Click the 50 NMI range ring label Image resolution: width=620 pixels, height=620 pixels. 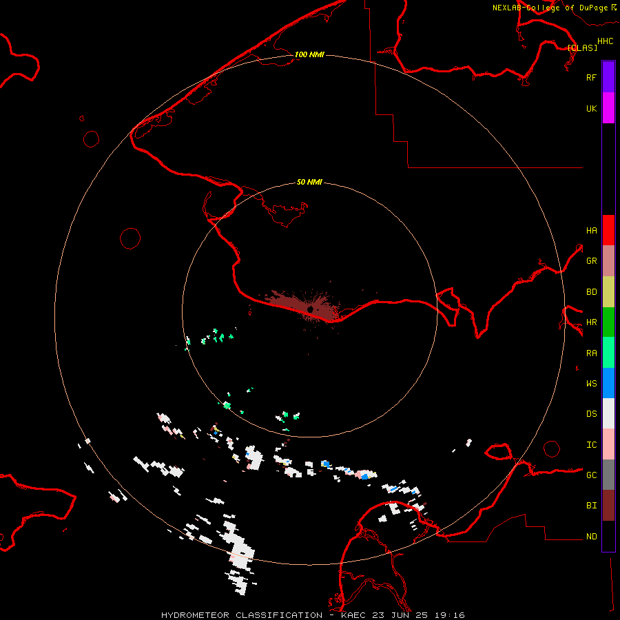tap(309, 182)
